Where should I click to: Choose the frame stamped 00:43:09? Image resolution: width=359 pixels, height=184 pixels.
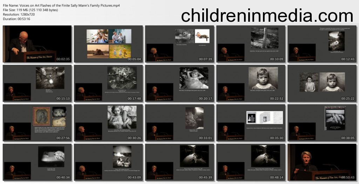108,162
